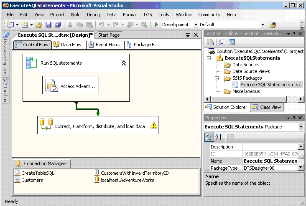Click the Redo arrow icon
306x206 pixels.
(115, 25)
